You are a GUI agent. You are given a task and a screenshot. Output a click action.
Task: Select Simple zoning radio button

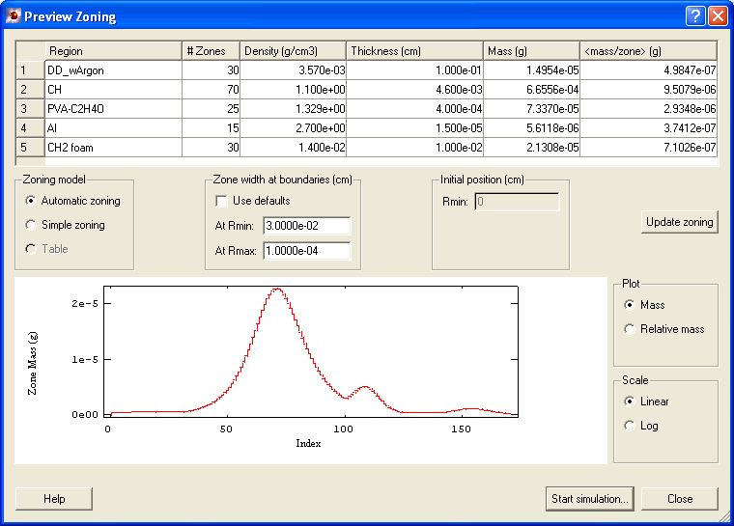[x=32, y=225]
